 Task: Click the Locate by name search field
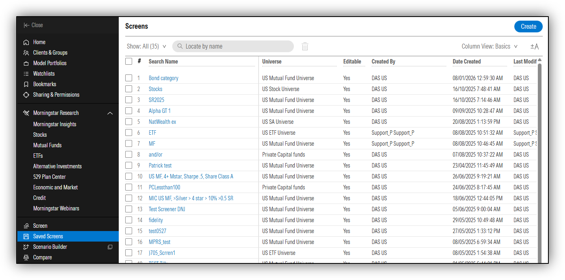click(233, 46)
